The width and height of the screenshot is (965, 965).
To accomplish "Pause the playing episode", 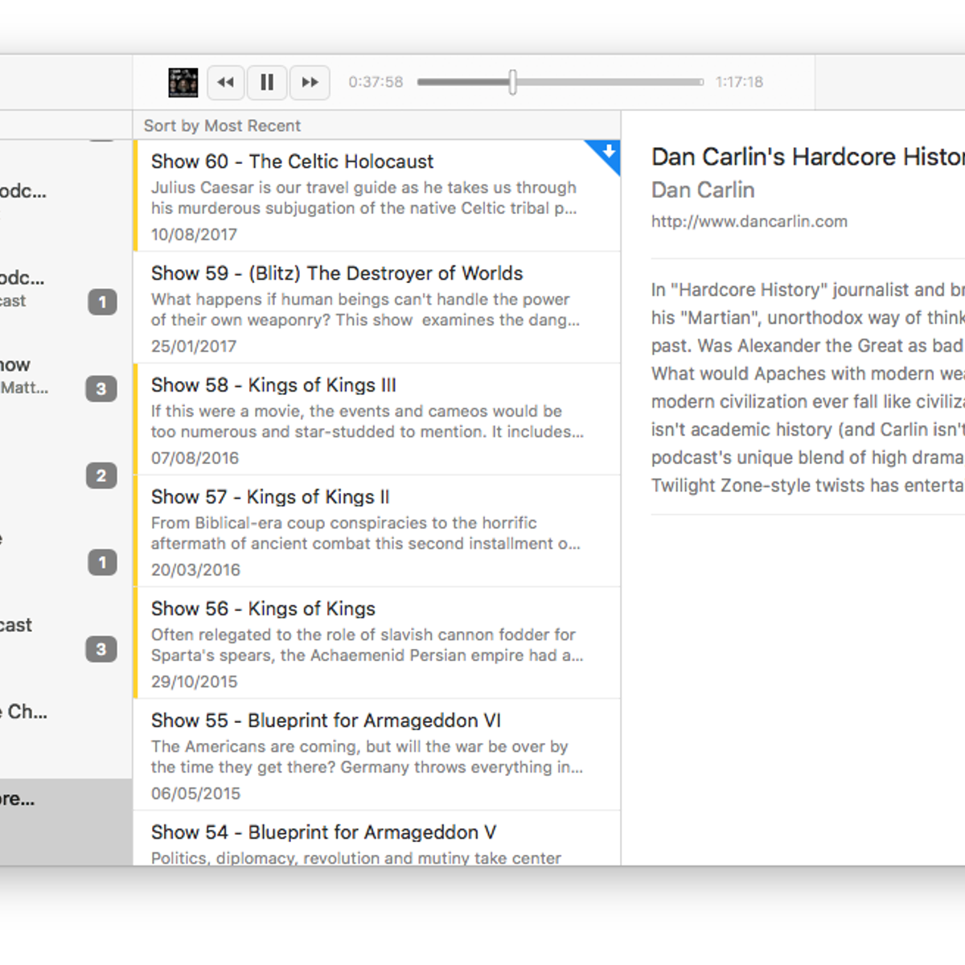I will click(x=267, y=82).
